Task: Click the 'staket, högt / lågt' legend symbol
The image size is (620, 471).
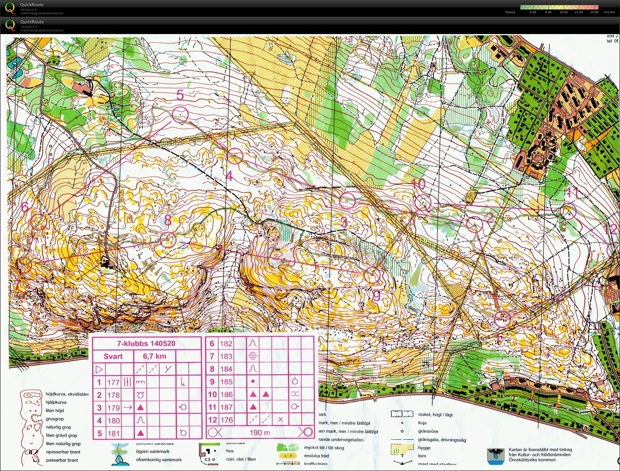Action: click(x=402, y=414)
